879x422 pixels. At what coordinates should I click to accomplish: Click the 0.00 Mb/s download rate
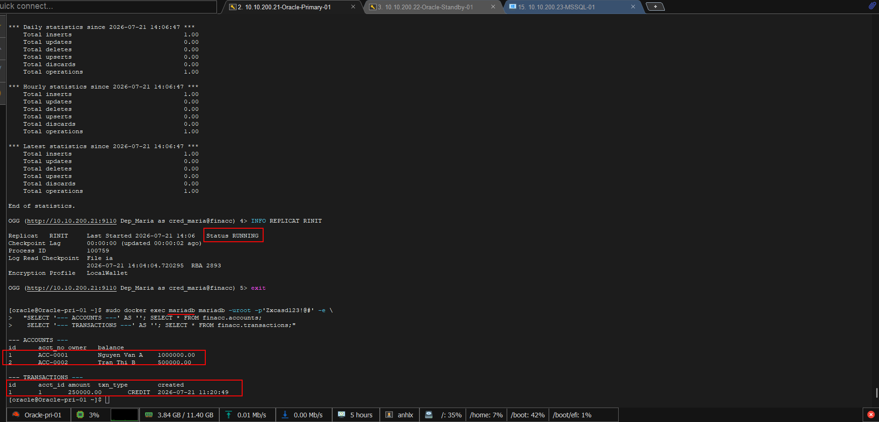[x=308, y=415]
